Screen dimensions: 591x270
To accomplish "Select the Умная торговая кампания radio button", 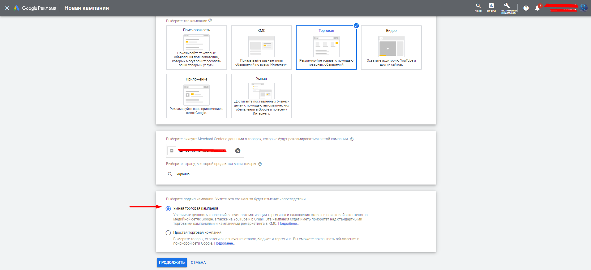I will pyautogui.click(x=168, y=209).
